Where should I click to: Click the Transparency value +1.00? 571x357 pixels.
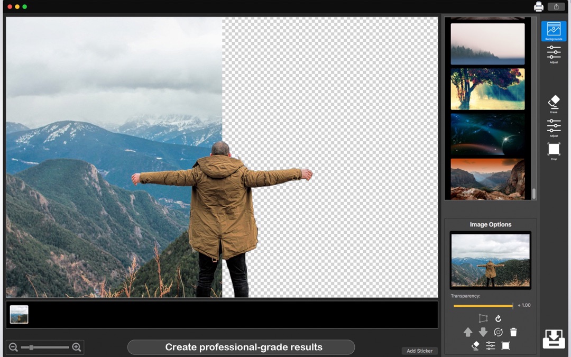tap(524, 305)
